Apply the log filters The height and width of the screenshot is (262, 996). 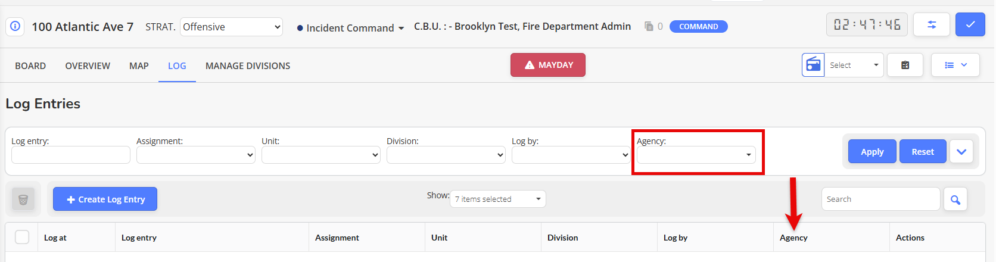[872, 152]
